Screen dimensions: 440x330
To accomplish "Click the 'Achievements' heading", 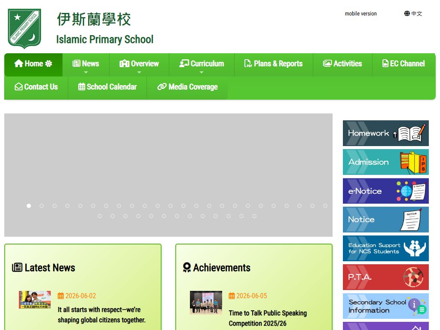I will click(x=222, y=268).
